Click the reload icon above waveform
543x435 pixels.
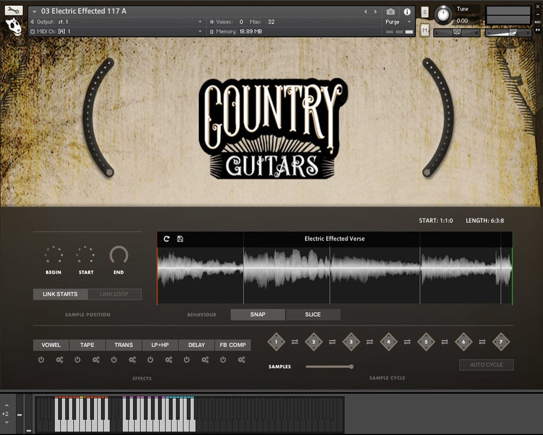(x=167, y=239)
